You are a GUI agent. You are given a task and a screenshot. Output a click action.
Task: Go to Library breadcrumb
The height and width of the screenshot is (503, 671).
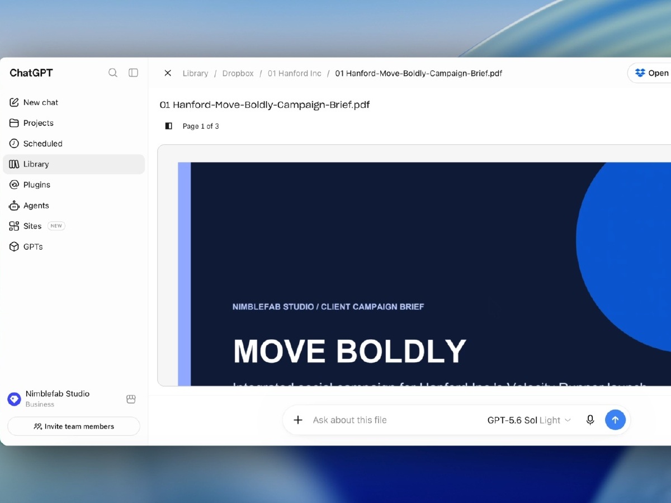195,73
